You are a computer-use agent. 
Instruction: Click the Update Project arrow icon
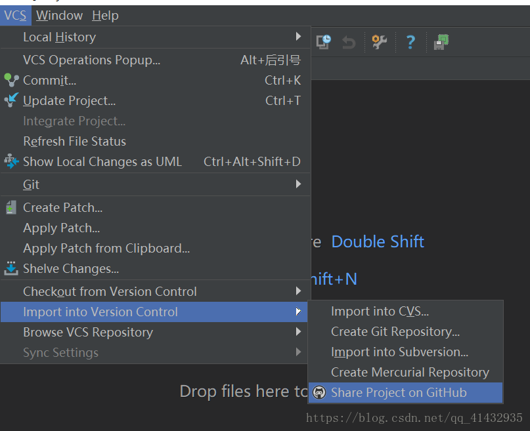click(x=11, y=100)
